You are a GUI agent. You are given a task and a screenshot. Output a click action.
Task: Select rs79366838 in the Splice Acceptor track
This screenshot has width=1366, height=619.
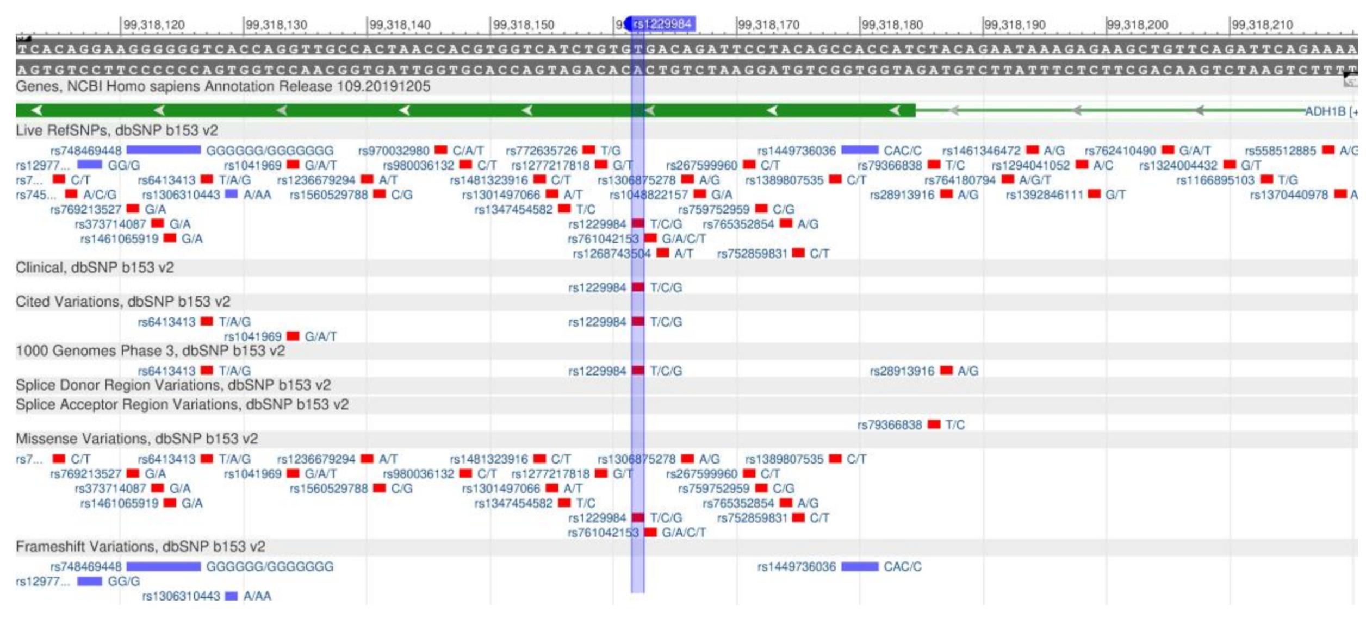point(911,425)
